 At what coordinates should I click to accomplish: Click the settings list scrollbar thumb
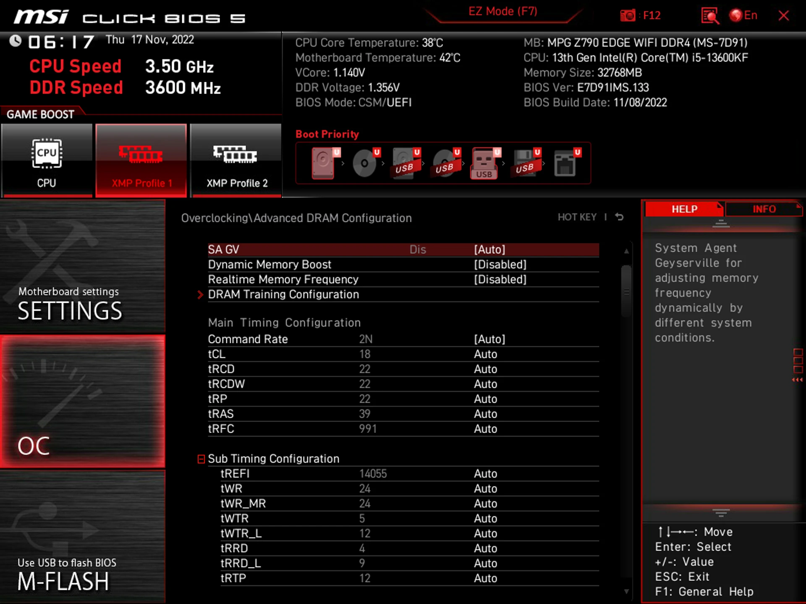(626, 291)
